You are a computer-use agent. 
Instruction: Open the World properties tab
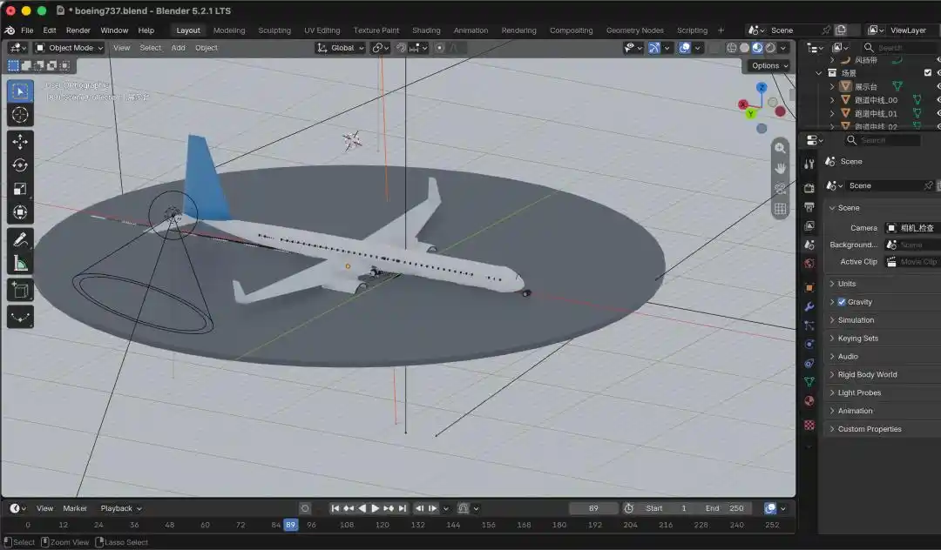click(809, 264)
